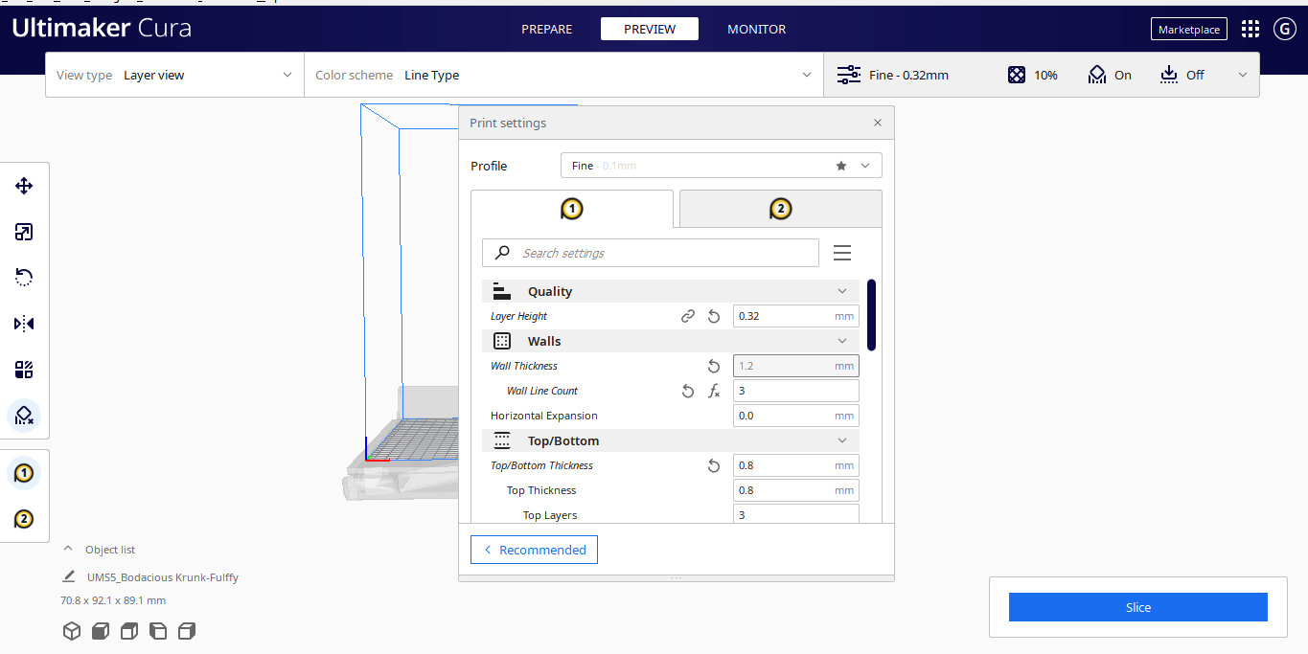1308x654 pixels.
Task: Edit the object name pencil icon
Action: (x=69, y=576)
